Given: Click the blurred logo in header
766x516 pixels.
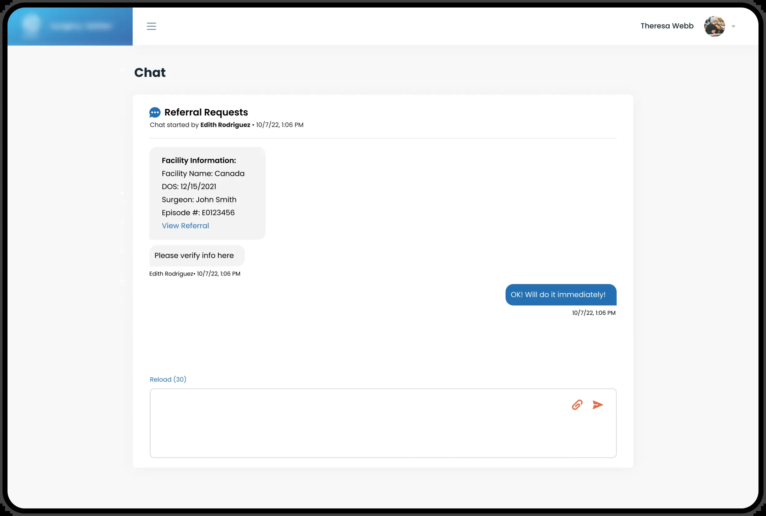Looking at the screenshot, I should (70, 26).
